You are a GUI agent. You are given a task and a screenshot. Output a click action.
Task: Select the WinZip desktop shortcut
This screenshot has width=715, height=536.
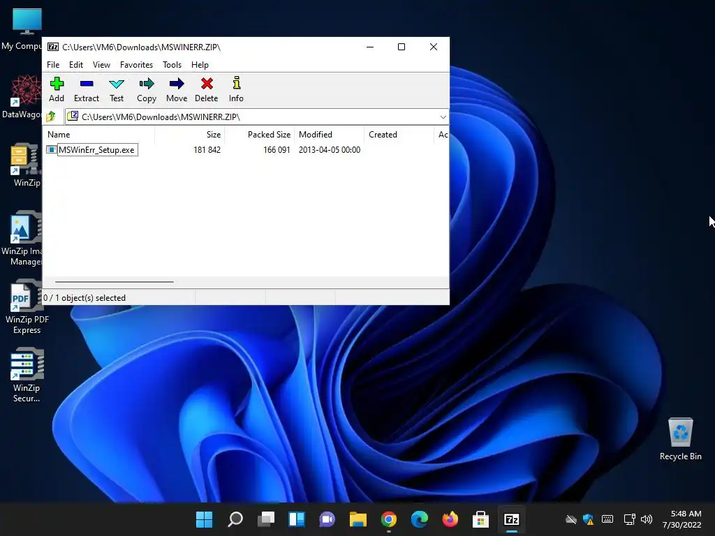(26, 165)
